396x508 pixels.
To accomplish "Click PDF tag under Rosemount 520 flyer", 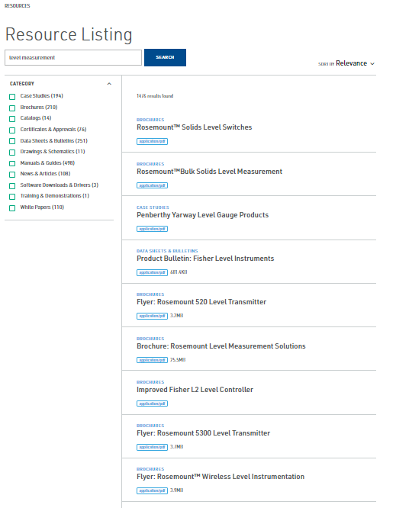I will [x=152, y=316].
